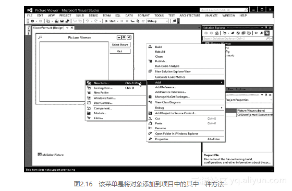
Task: Open the vertical Toolbox tab
Action: [x=28, y=30]
